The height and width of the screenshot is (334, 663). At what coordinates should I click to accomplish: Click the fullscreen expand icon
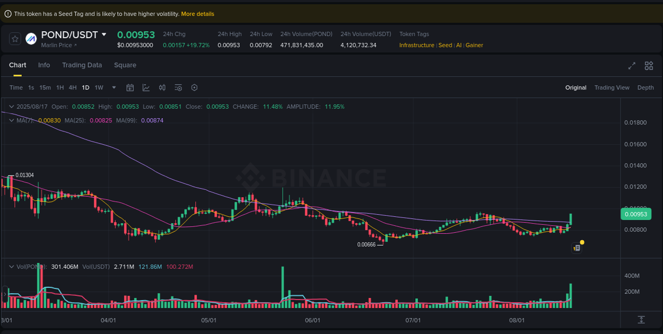[631, 65]
